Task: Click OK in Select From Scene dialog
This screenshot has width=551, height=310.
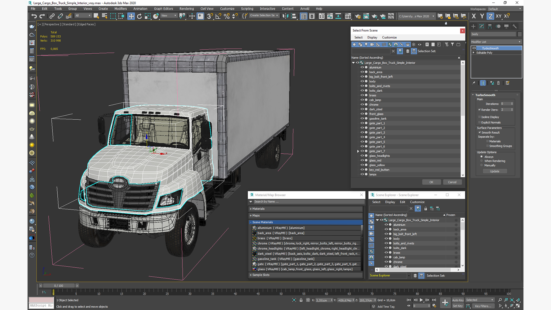Action: [431, 182]
